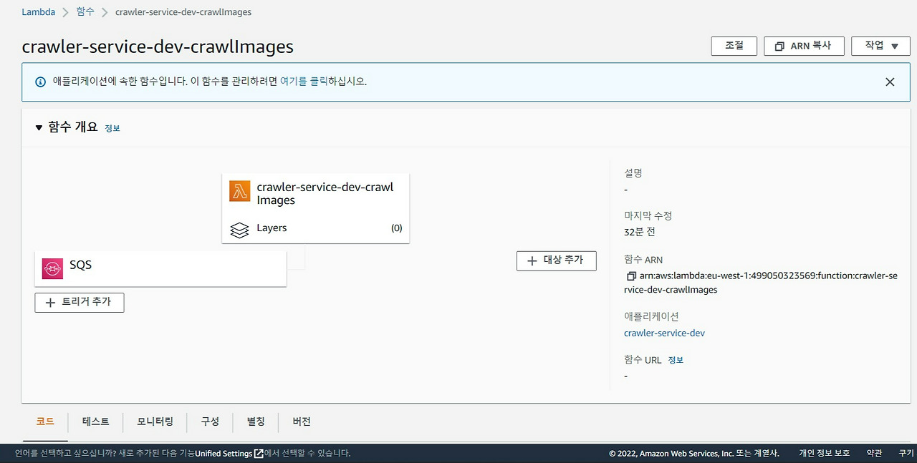
Task: Open the 작업 dropdown menu
Action: 880,46
